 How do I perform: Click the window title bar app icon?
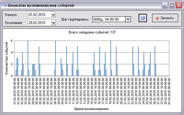coord(4,5)
